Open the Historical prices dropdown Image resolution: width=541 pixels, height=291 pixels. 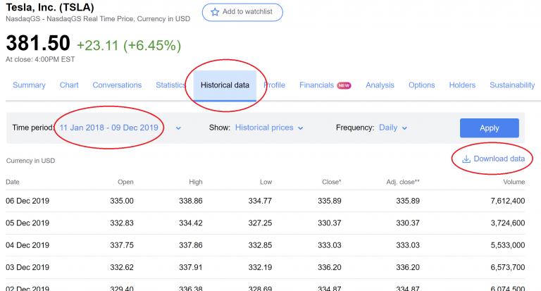[x=269, y=128]
